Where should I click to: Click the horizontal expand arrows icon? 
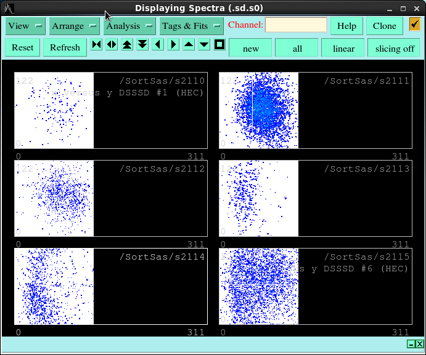(x=112, y=44)
